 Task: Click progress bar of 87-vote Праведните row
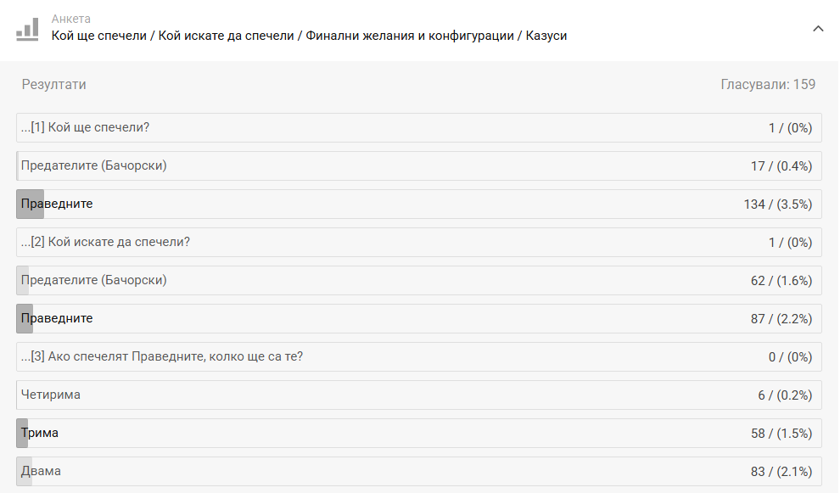coord(25,319)
